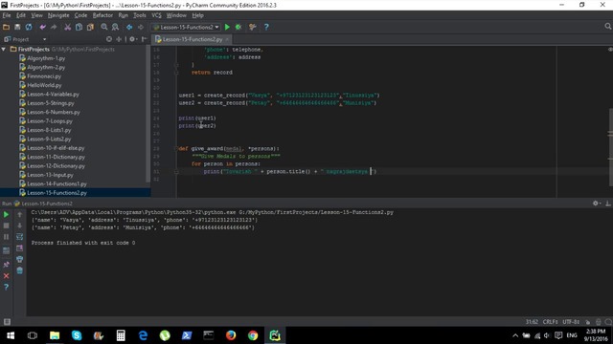The width and height of the screenshot is (613, 344).
Task: Open the run configuration Lesson-15-Functions2 dropdown
Action: click(x=187, y=27)
